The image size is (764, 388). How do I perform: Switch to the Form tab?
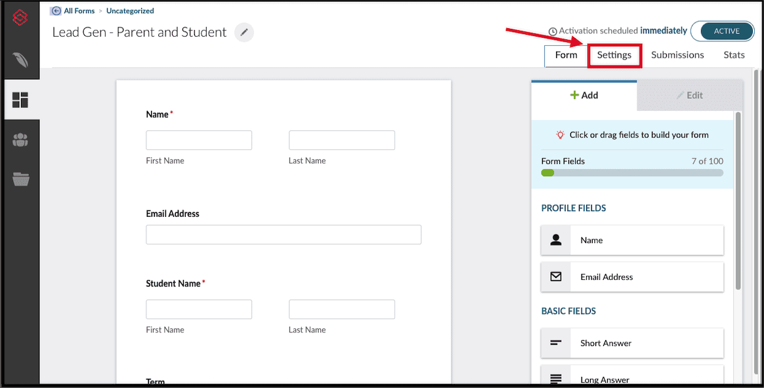tap(566, 55)
